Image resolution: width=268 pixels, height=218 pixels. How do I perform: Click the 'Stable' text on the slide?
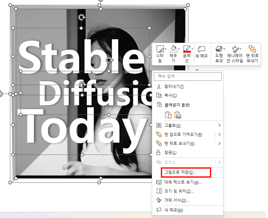pyautogui.click(x=81, y=57)
